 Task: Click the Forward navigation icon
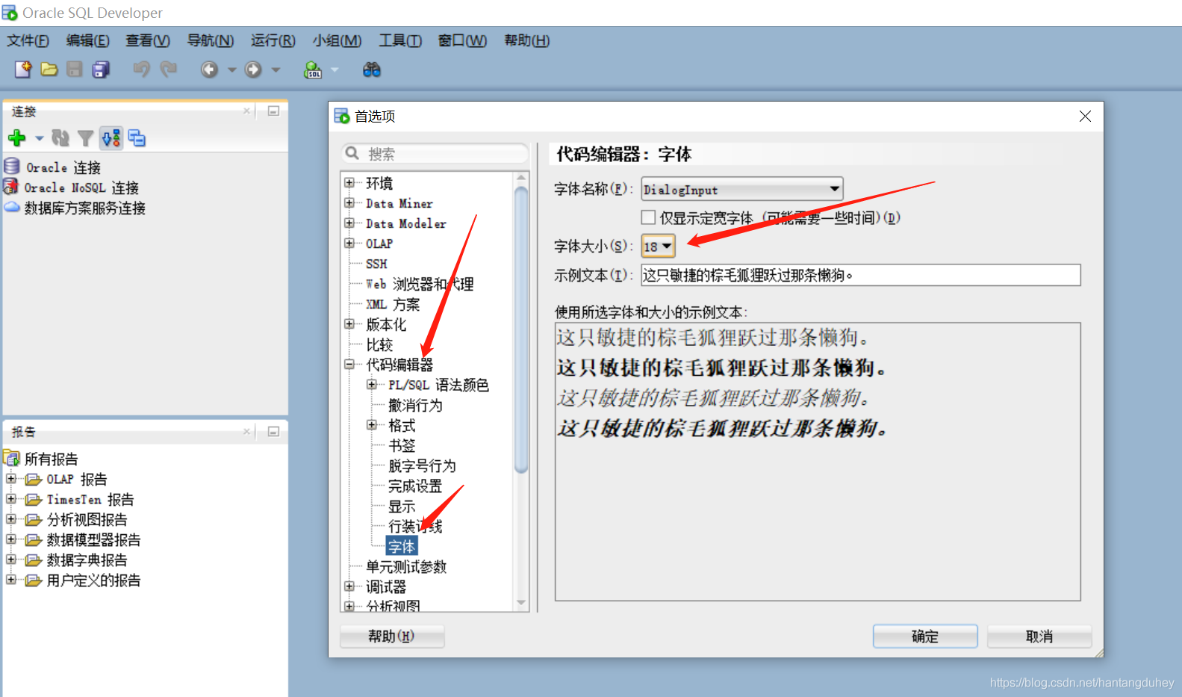point(254,69)
